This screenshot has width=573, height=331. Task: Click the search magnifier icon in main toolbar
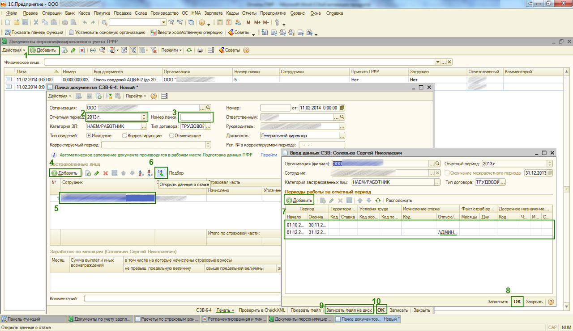(x=104, y=22)
